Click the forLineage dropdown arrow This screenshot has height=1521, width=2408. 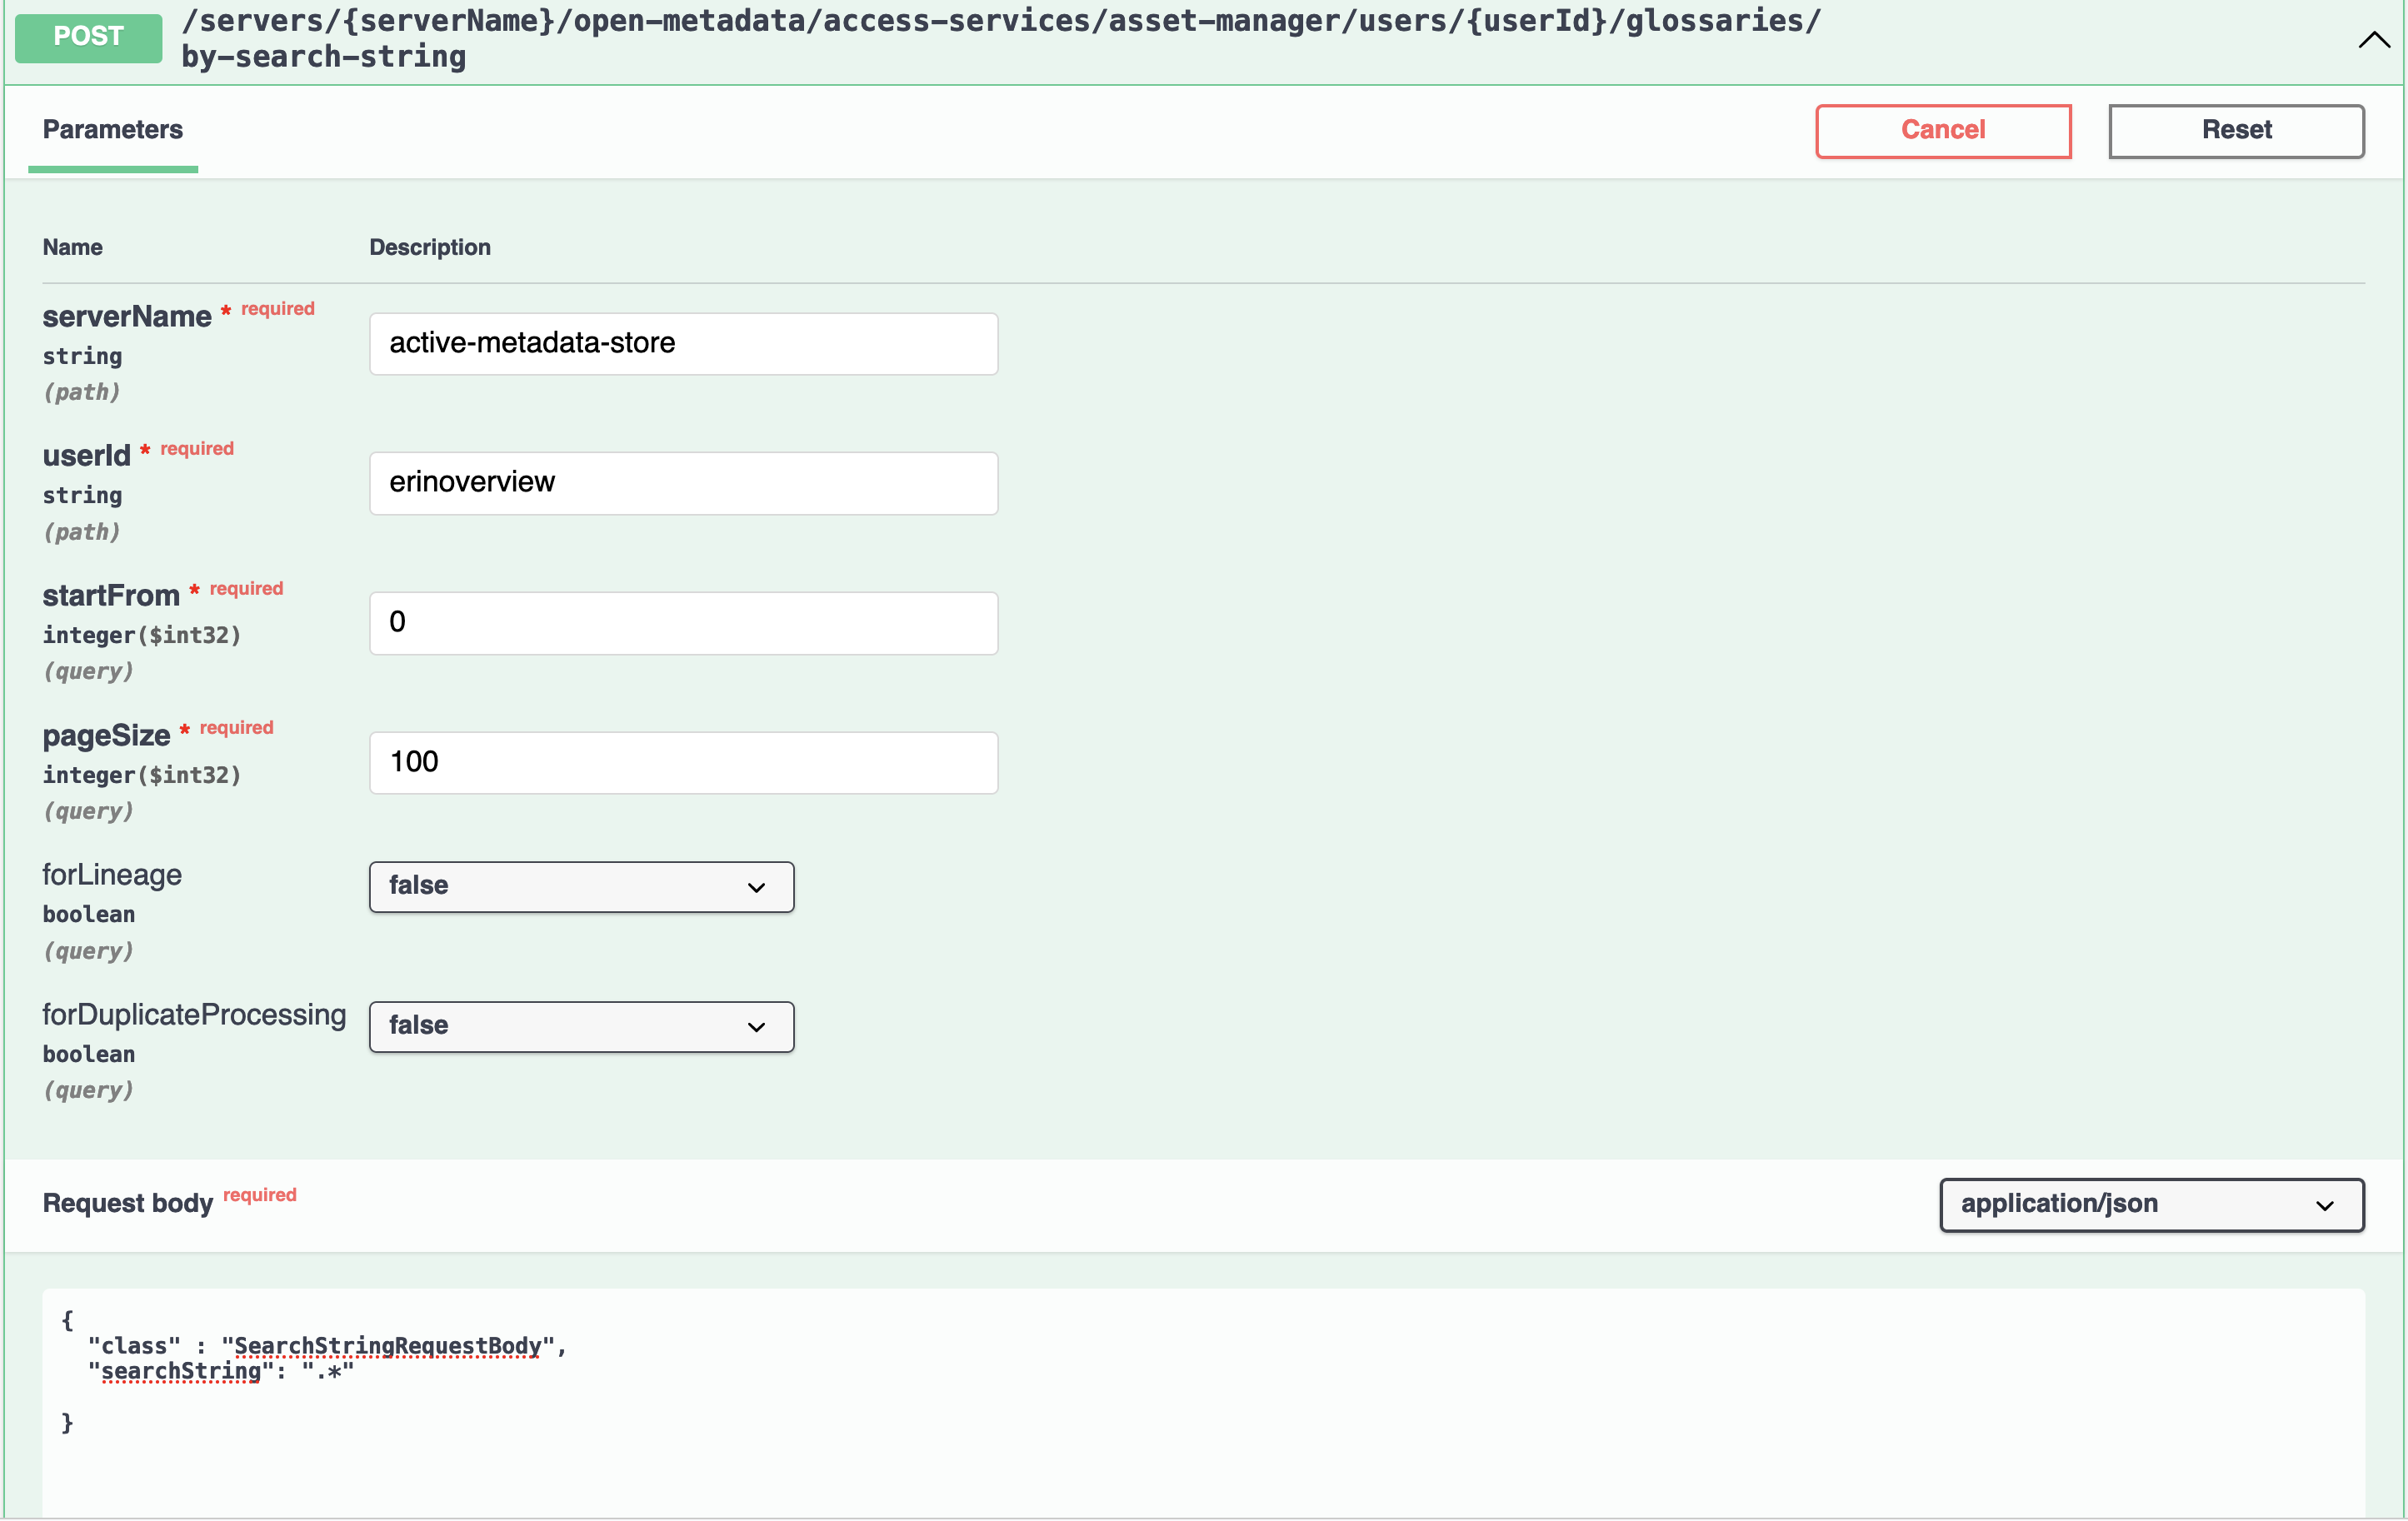click(x=756, y=887)
